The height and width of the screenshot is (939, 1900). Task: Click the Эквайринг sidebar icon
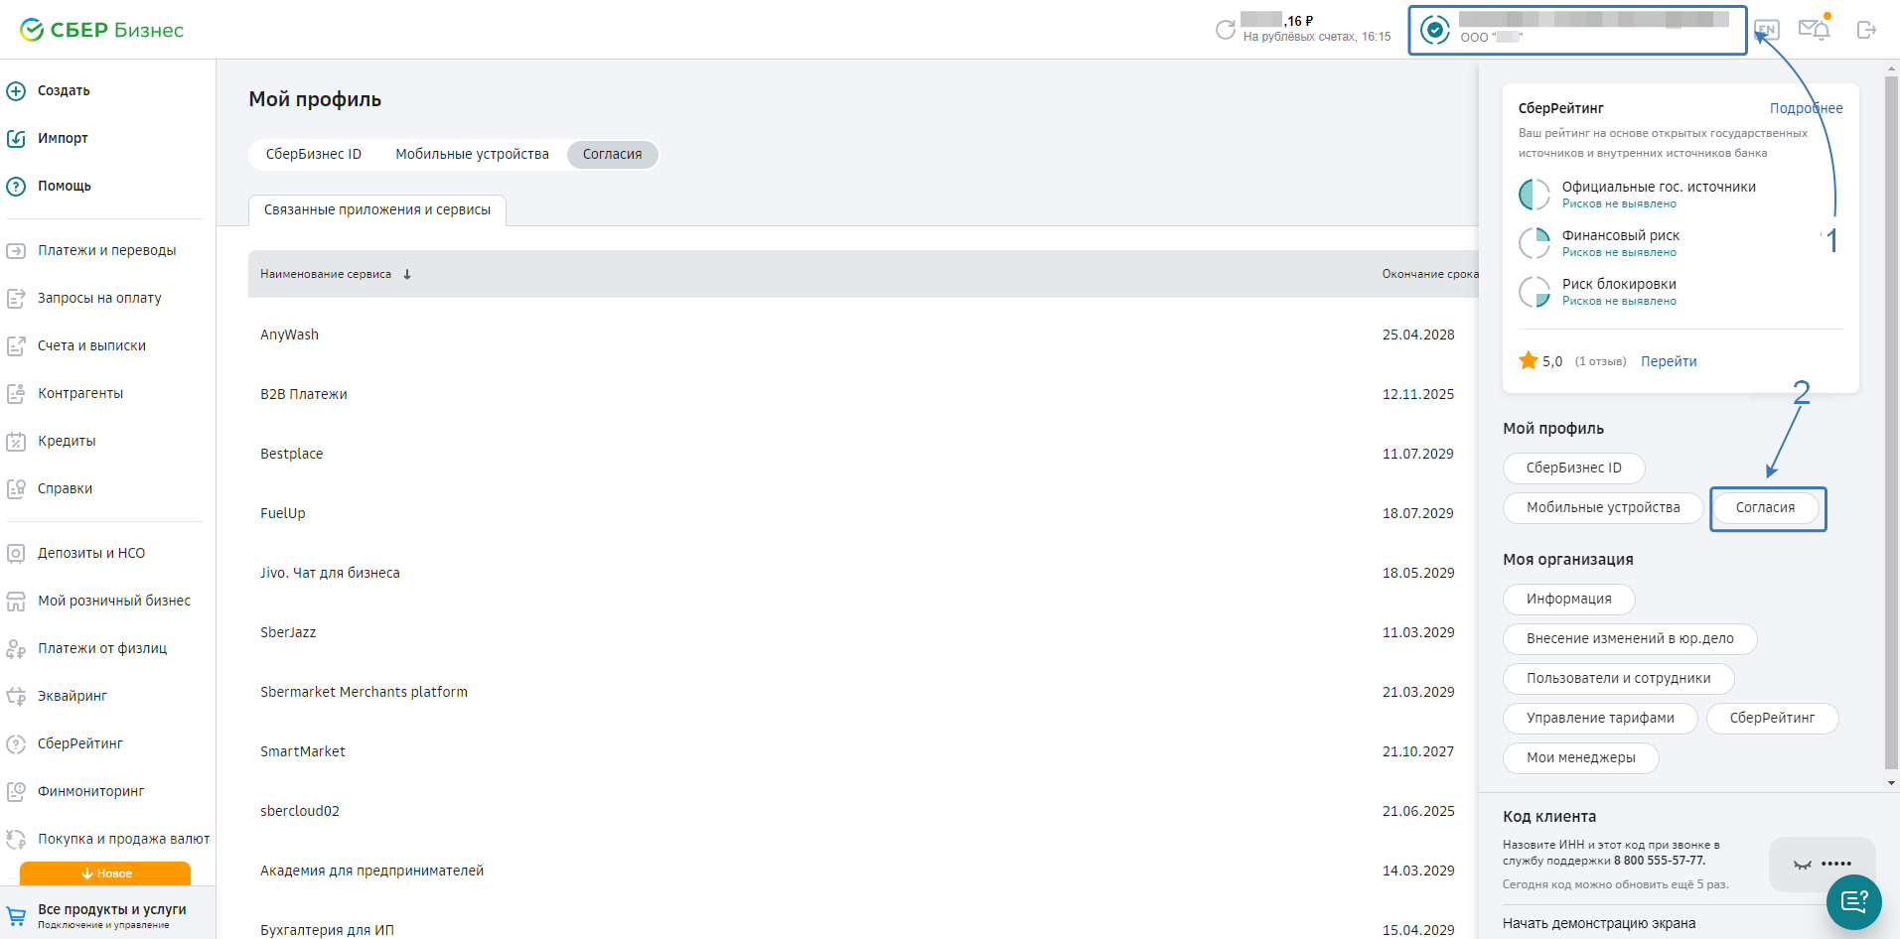tap(16, 697)
